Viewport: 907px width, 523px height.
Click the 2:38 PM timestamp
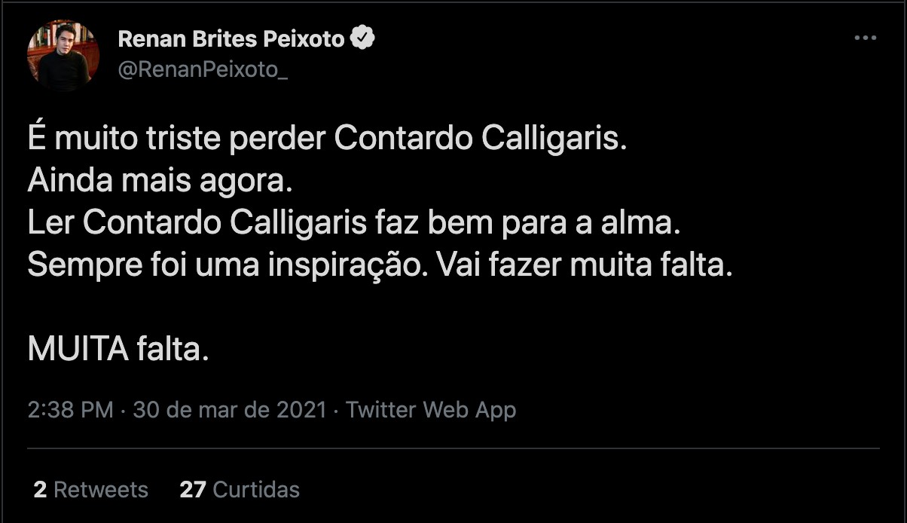(71, 410)
